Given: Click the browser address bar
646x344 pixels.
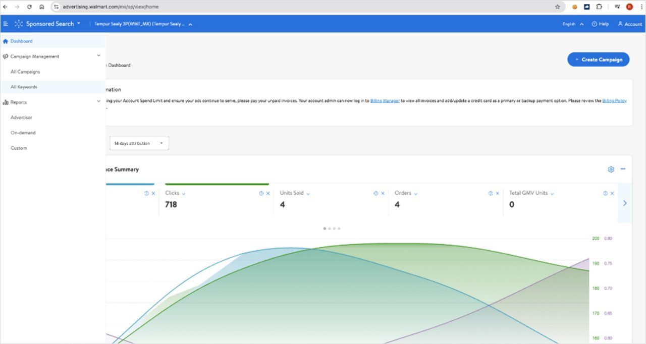Looking at the screenshot, I should coord(303,7).
